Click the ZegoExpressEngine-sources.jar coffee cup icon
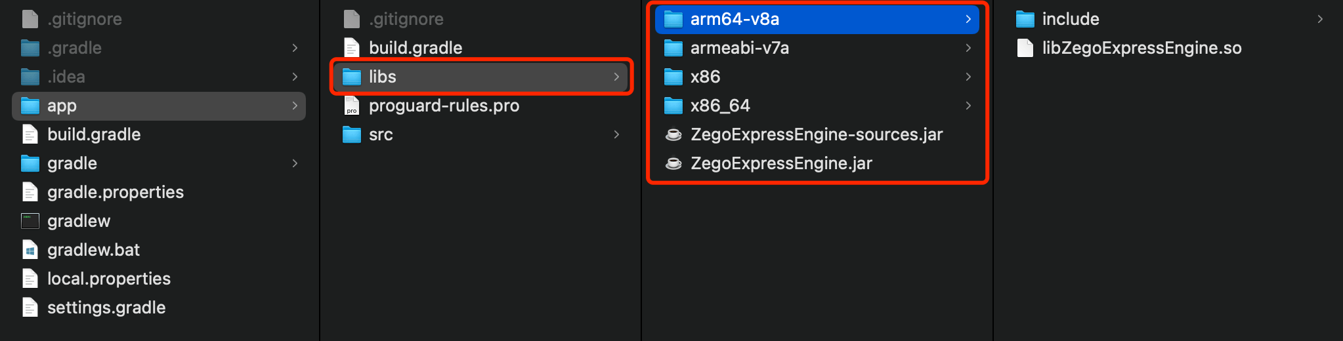This screenshot has height=341, width=1343. pyautogui.click(x=673, y=134)
